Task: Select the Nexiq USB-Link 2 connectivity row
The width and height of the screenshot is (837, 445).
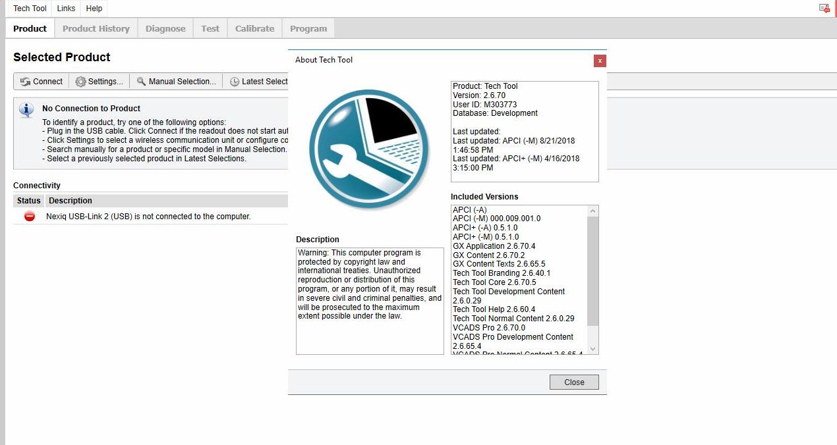Action: pos(150,216)
